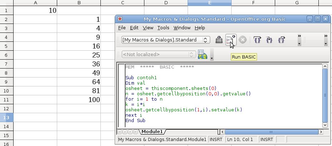This screenshot has height=146, width=332.
Task: Switch to the Module1 tab
Action: [153, 132]
